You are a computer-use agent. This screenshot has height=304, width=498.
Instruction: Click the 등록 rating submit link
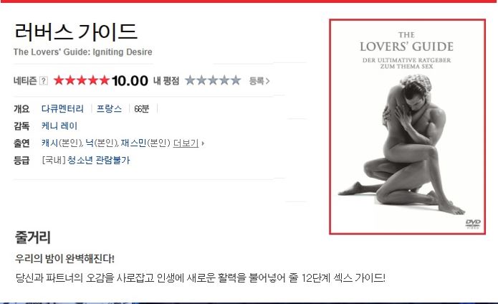(259, 81)
